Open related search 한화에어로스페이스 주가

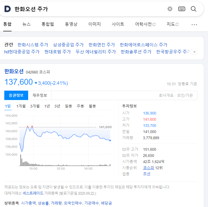pos(143,45)
